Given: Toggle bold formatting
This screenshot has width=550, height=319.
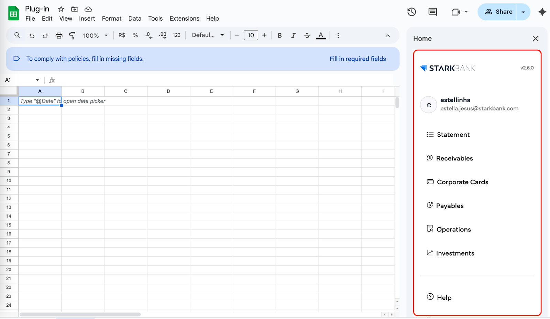Looking at the screenshot, I should [x=279, y=35].
